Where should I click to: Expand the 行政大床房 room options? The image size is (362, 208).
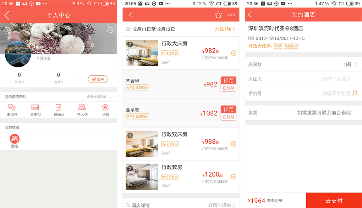(x=234, y=53)
